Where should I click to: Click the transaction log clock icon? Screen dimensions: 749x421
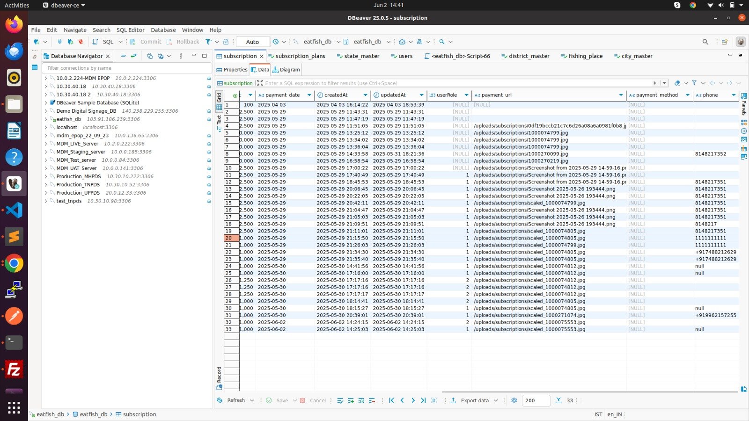[x=276, y=42]
